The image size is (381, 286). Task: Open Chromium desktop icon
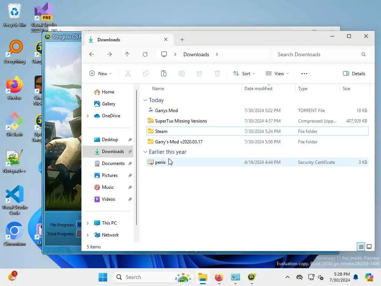pos(15,234)
